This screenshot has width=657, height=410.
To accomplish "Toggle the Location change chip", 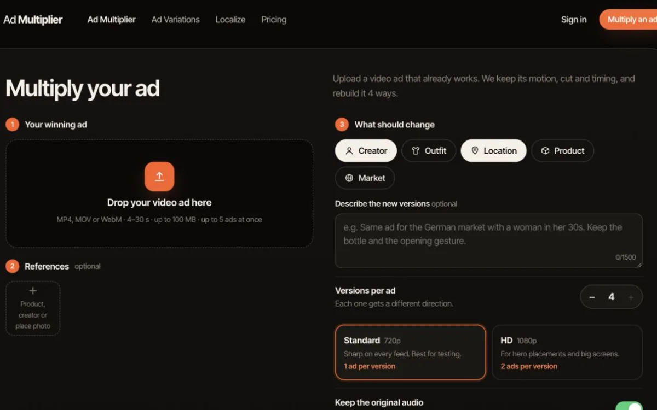I will (493, 151).
